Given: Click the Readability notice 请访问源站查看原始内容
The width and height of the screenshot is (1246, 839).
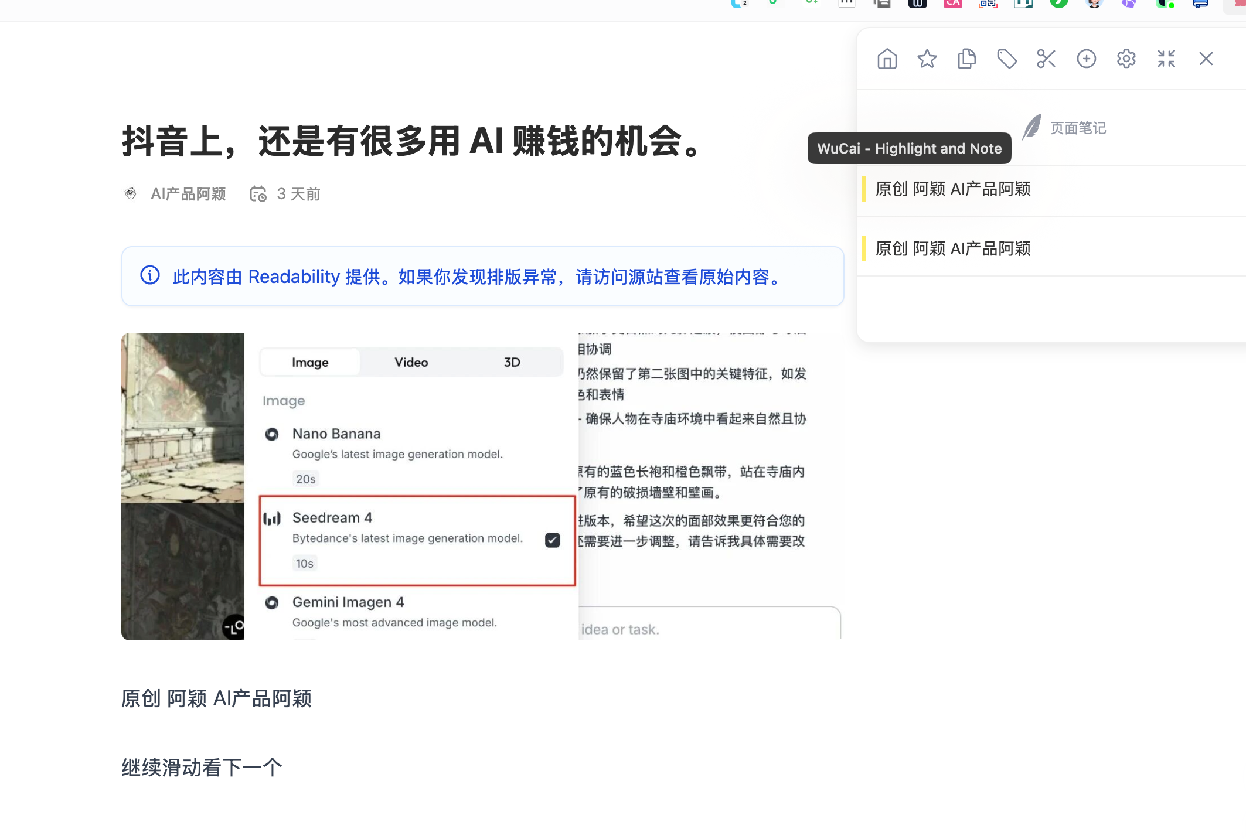Looking at the screenshot, I should pyautogui.click(x=678, y=277).
